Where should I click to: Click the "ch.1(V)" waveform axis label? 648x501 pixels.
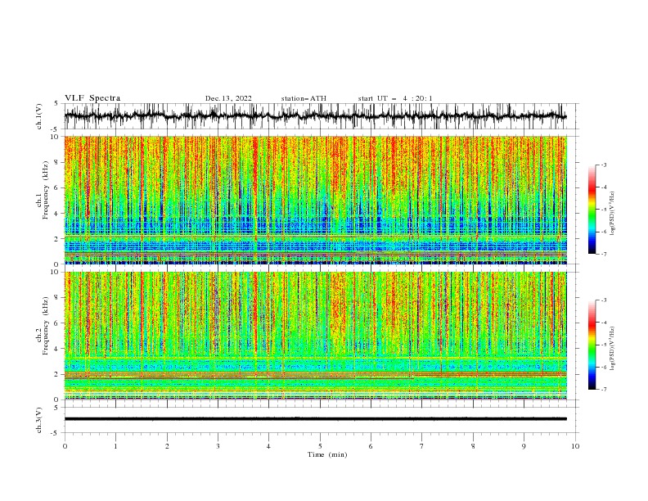coord(39,116)
